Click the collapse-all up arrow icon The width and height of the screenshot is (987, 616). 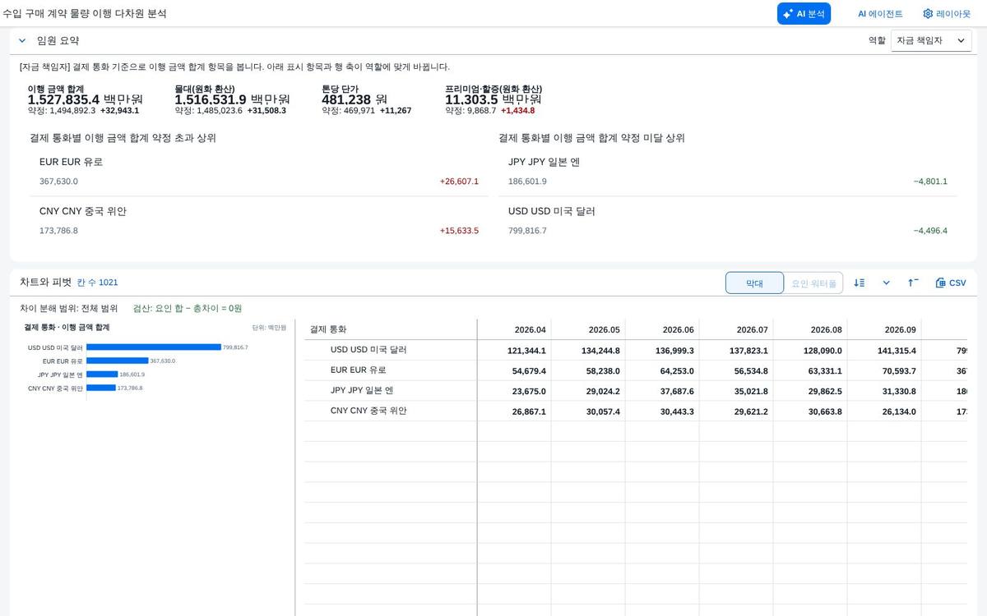tap(913, 283)
